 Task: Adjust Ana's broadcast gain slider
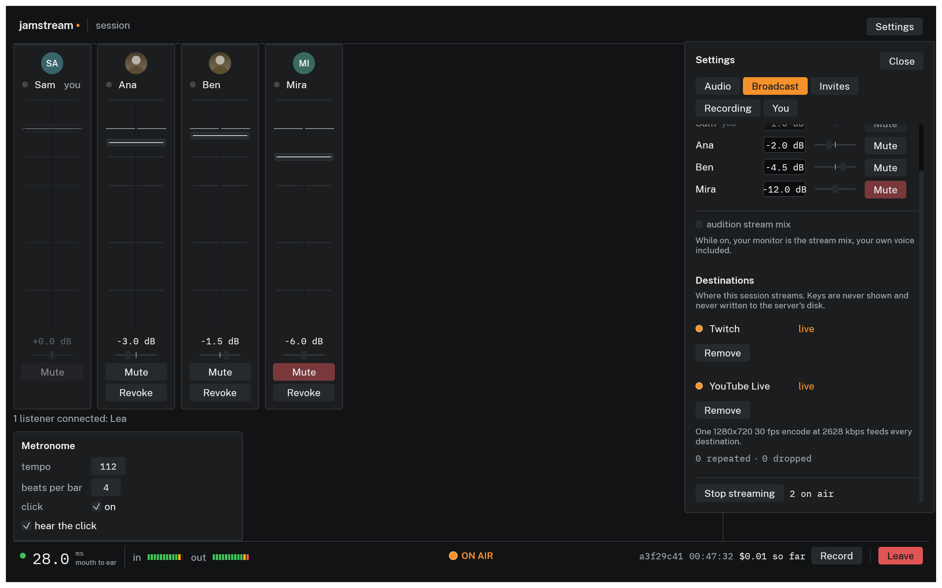click(x=835, y=145)
